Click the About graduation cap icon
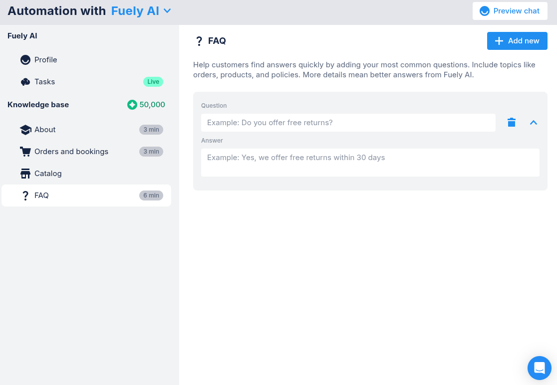 25,130
